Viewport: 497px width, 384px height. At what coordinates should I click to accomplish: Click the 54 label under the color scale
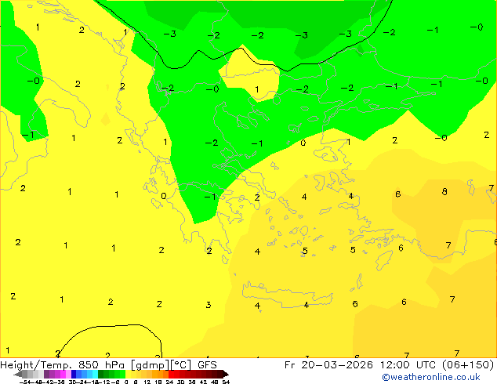pyautogui.click(x=226, y=382)
